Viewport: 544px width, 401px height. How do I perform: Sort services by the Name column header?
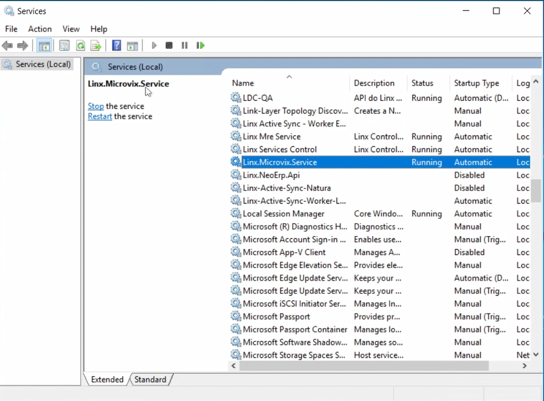click(243, 84)
